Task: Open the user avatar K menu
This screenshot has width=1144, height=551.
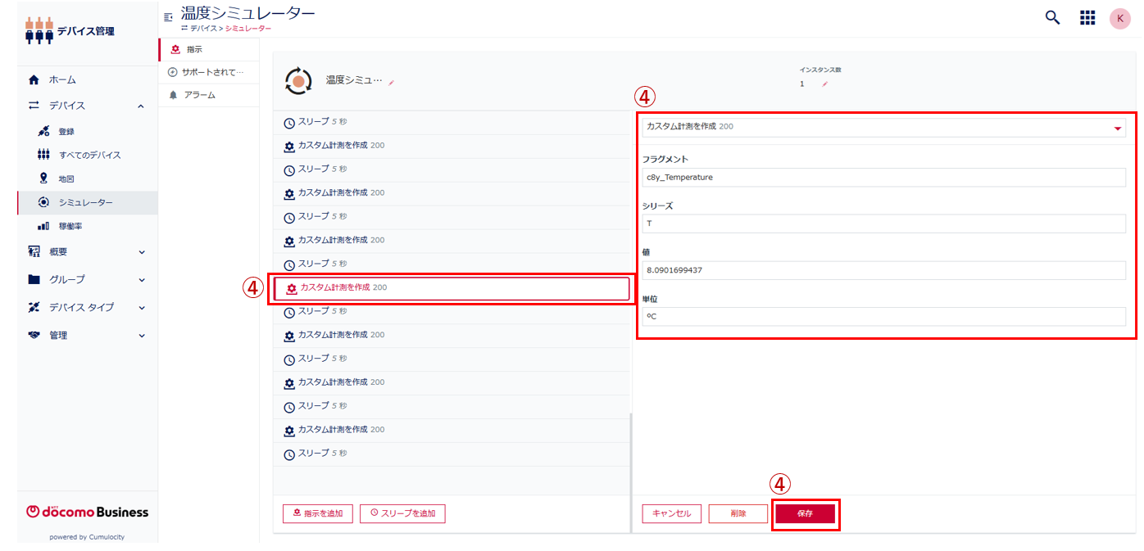Action: (x=1119, y=18)
